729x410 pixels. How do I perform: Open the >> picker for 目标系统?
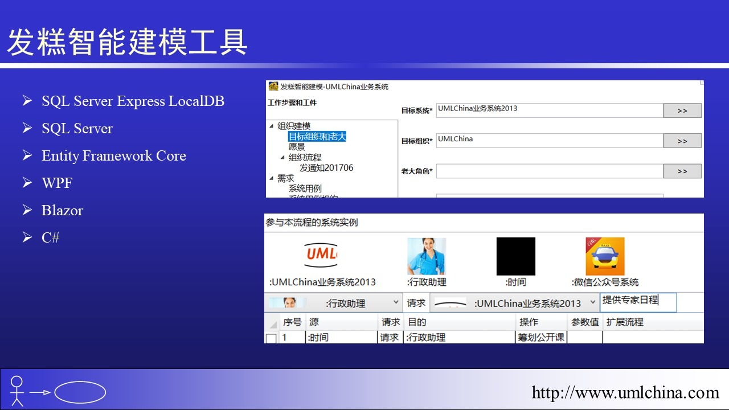pos(682,110)
